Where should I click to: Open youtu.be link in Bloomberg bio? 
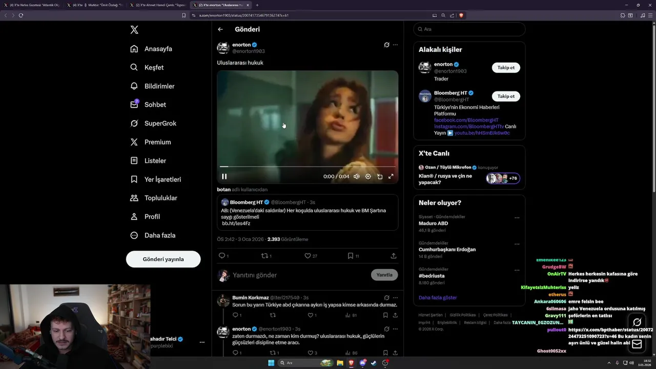click(x=482, y=133)
